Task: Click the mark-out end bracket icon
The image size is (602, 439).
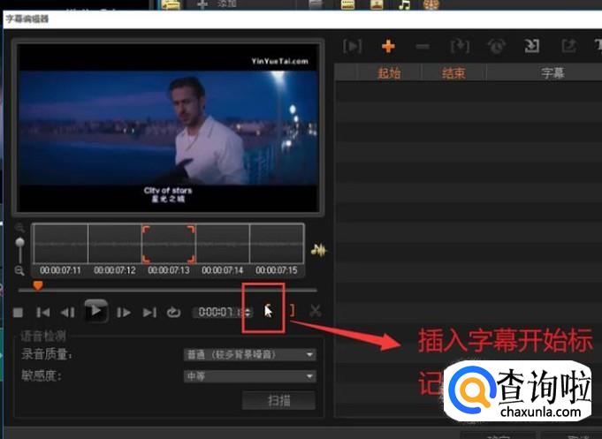Action: pos(292,311)
